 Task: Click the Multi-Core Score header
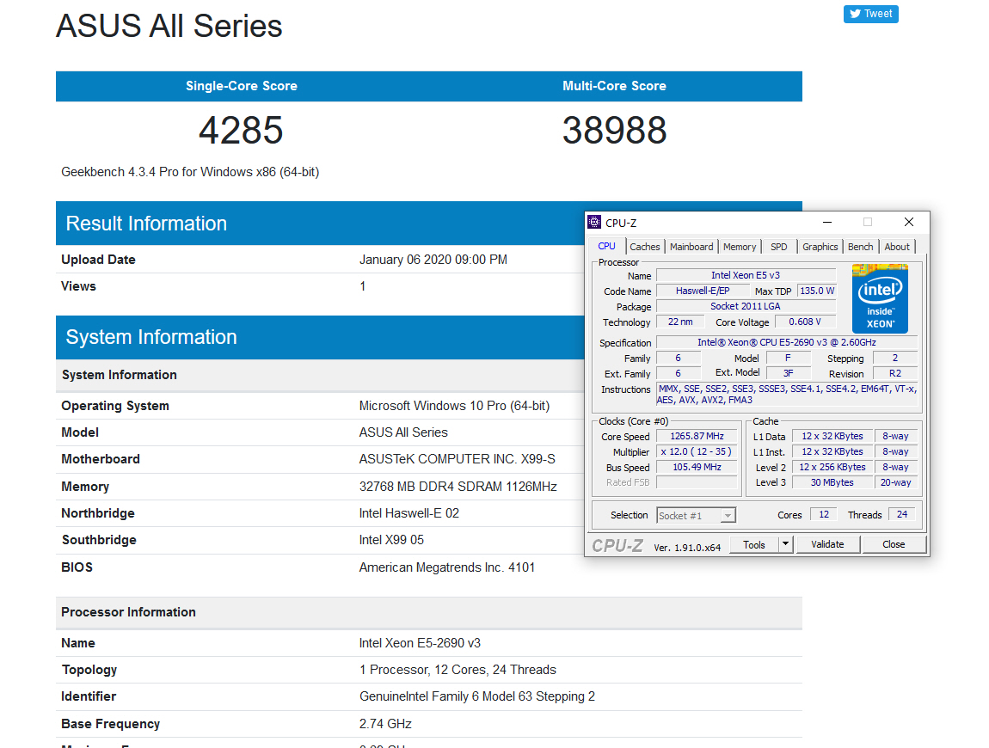[614, 86]
